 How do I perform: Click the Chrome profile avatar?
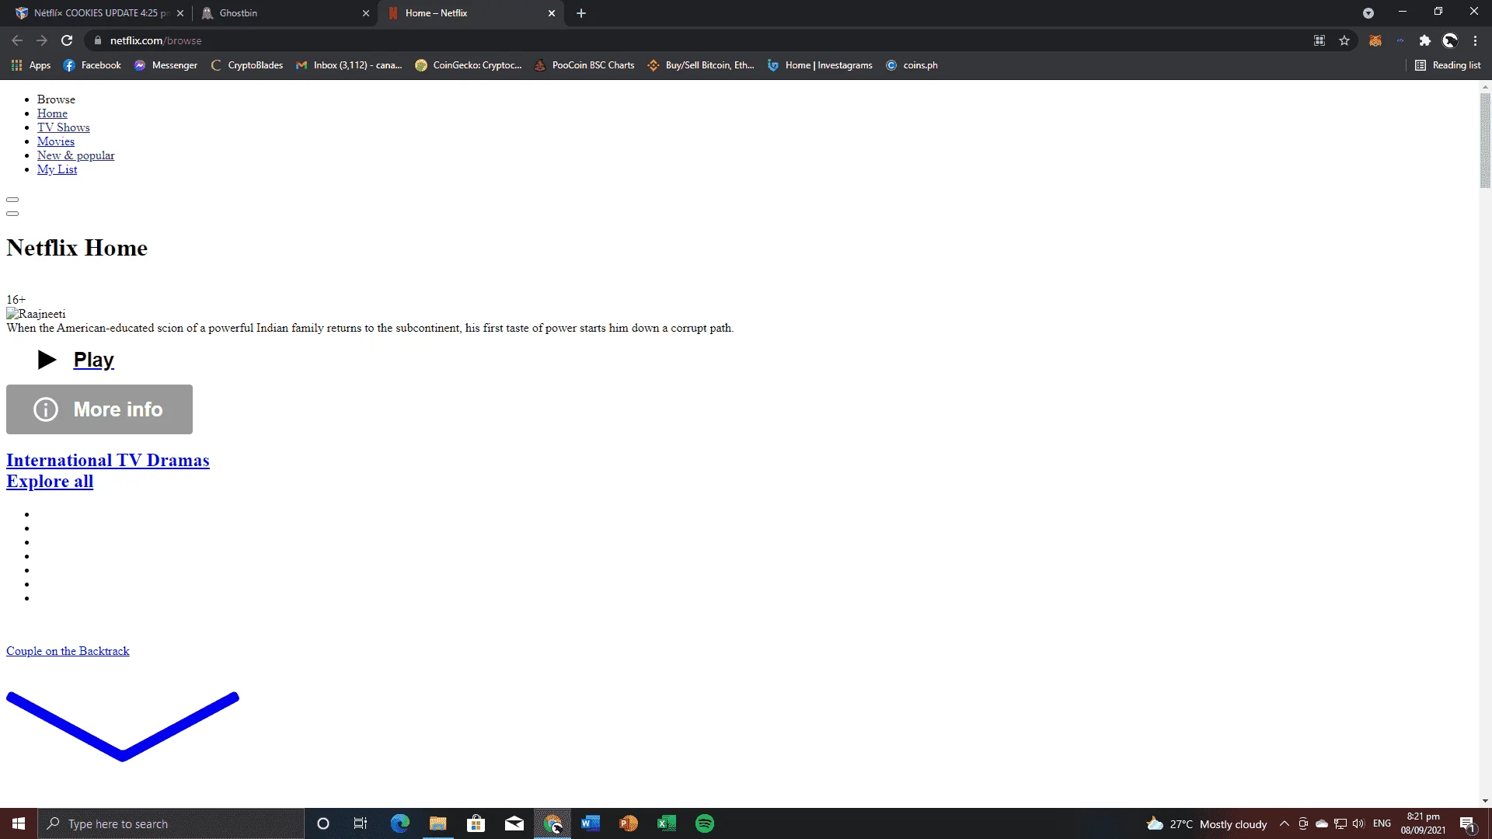click(1450, 40)
